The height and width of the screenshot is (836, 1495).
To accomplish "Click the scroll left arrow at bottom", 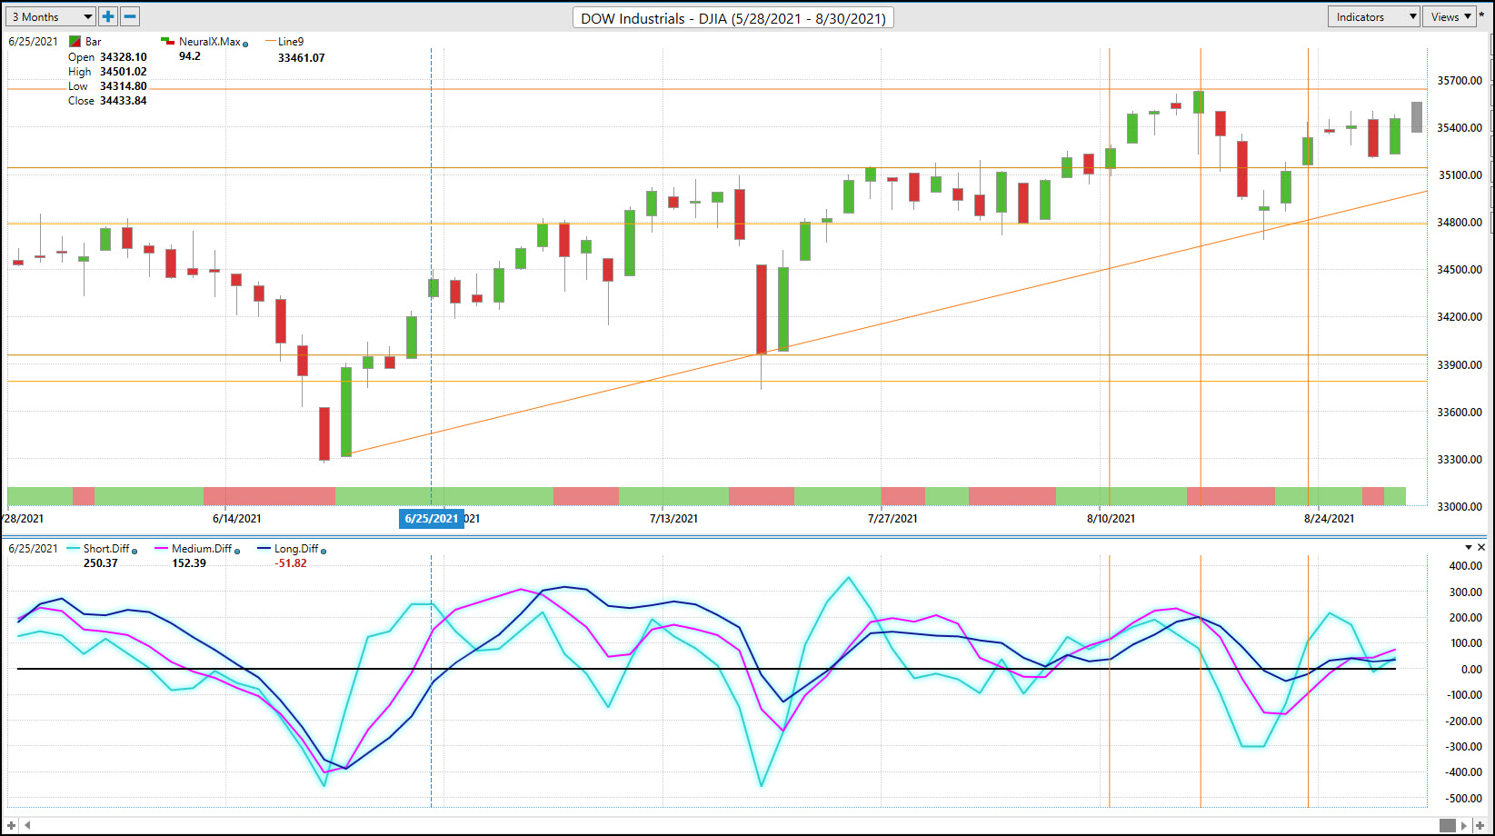I will (x=27, y=825).
